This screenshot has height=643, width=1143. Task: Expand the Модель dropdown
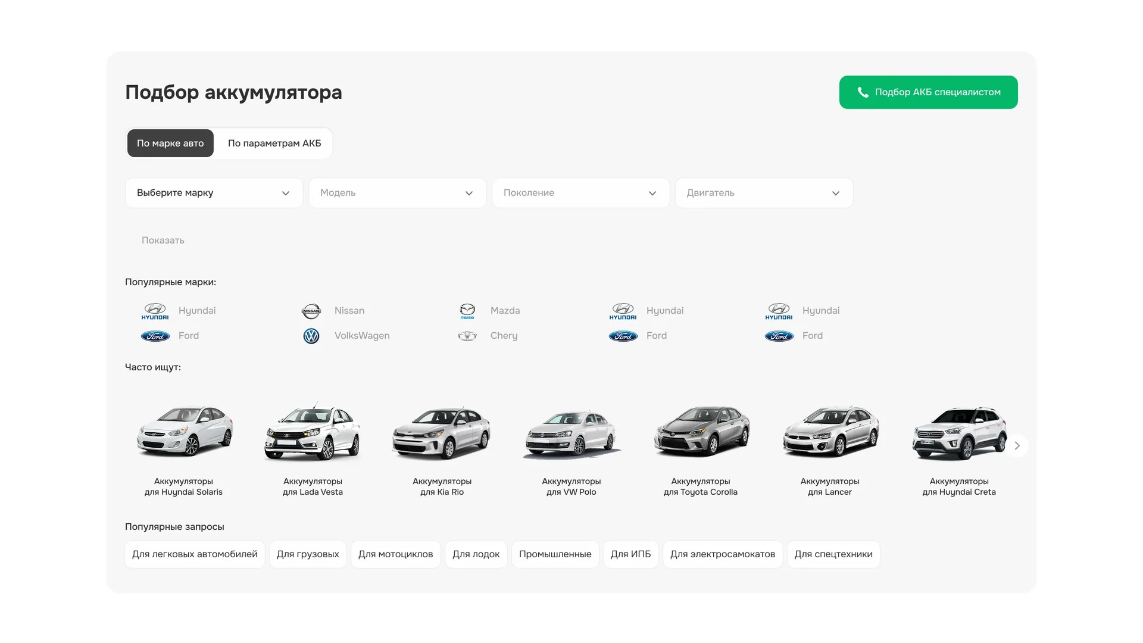coord(397,193)
